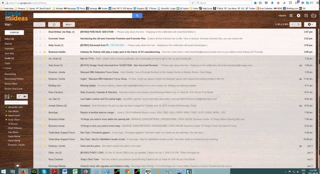Click the Firefox bookmark star icon

(x=255, y=3)
